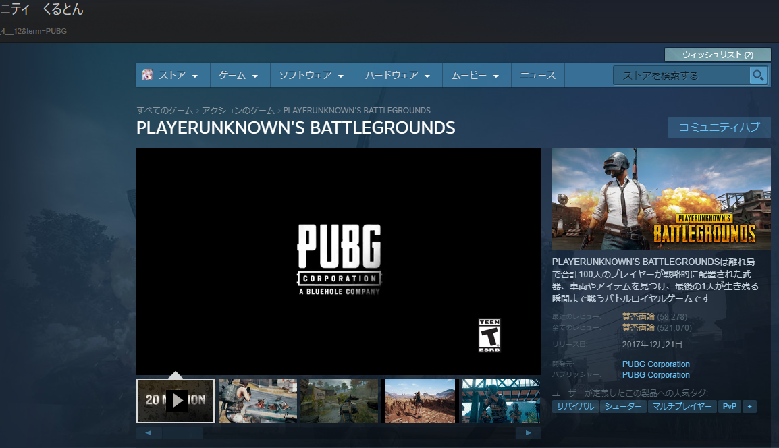Click the store search magnifier icon
The image size is (779, 448).
point(758,76)
